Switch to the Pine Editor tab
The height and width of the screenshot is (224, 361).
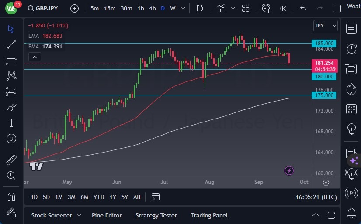tap(107, 215)
